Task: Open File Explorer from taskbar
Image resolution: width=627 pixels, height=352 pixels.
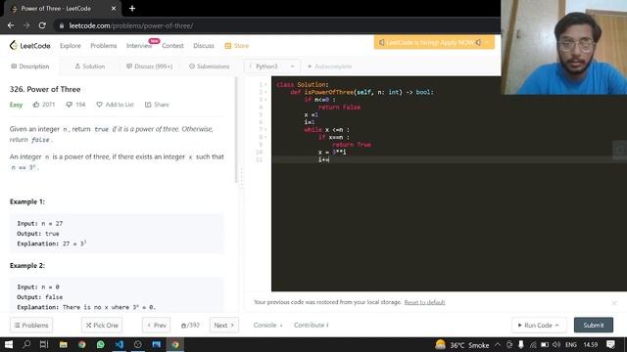Action: tap(63, 344)
